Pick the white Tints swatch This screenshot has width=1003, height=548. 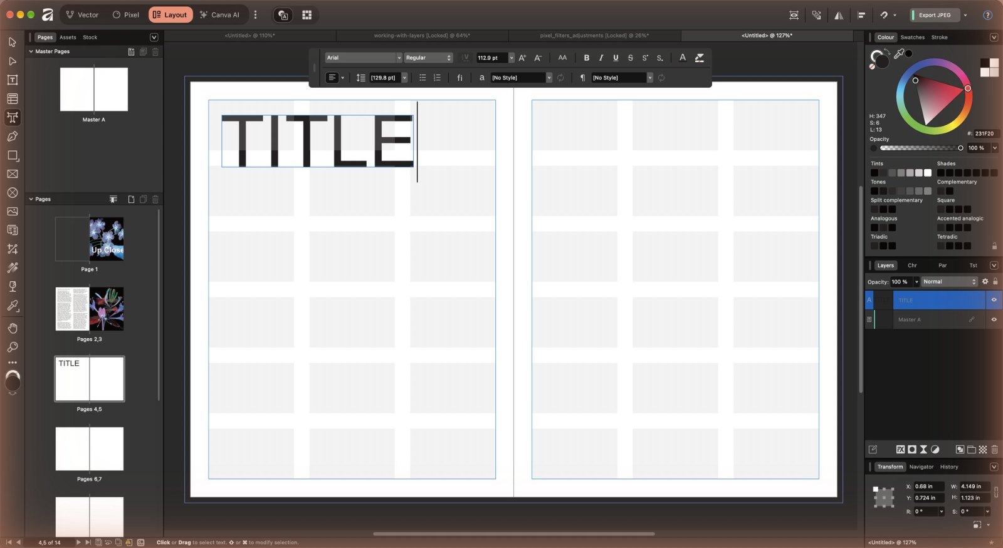tap(928, 173)
